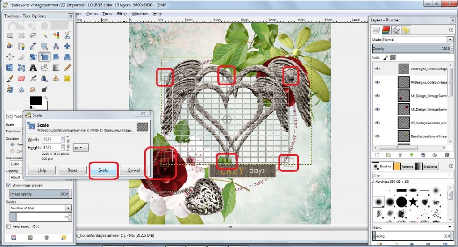Select the Ellipse Select tool
Viewport: 458px width, 247px height.
(21, 35)
